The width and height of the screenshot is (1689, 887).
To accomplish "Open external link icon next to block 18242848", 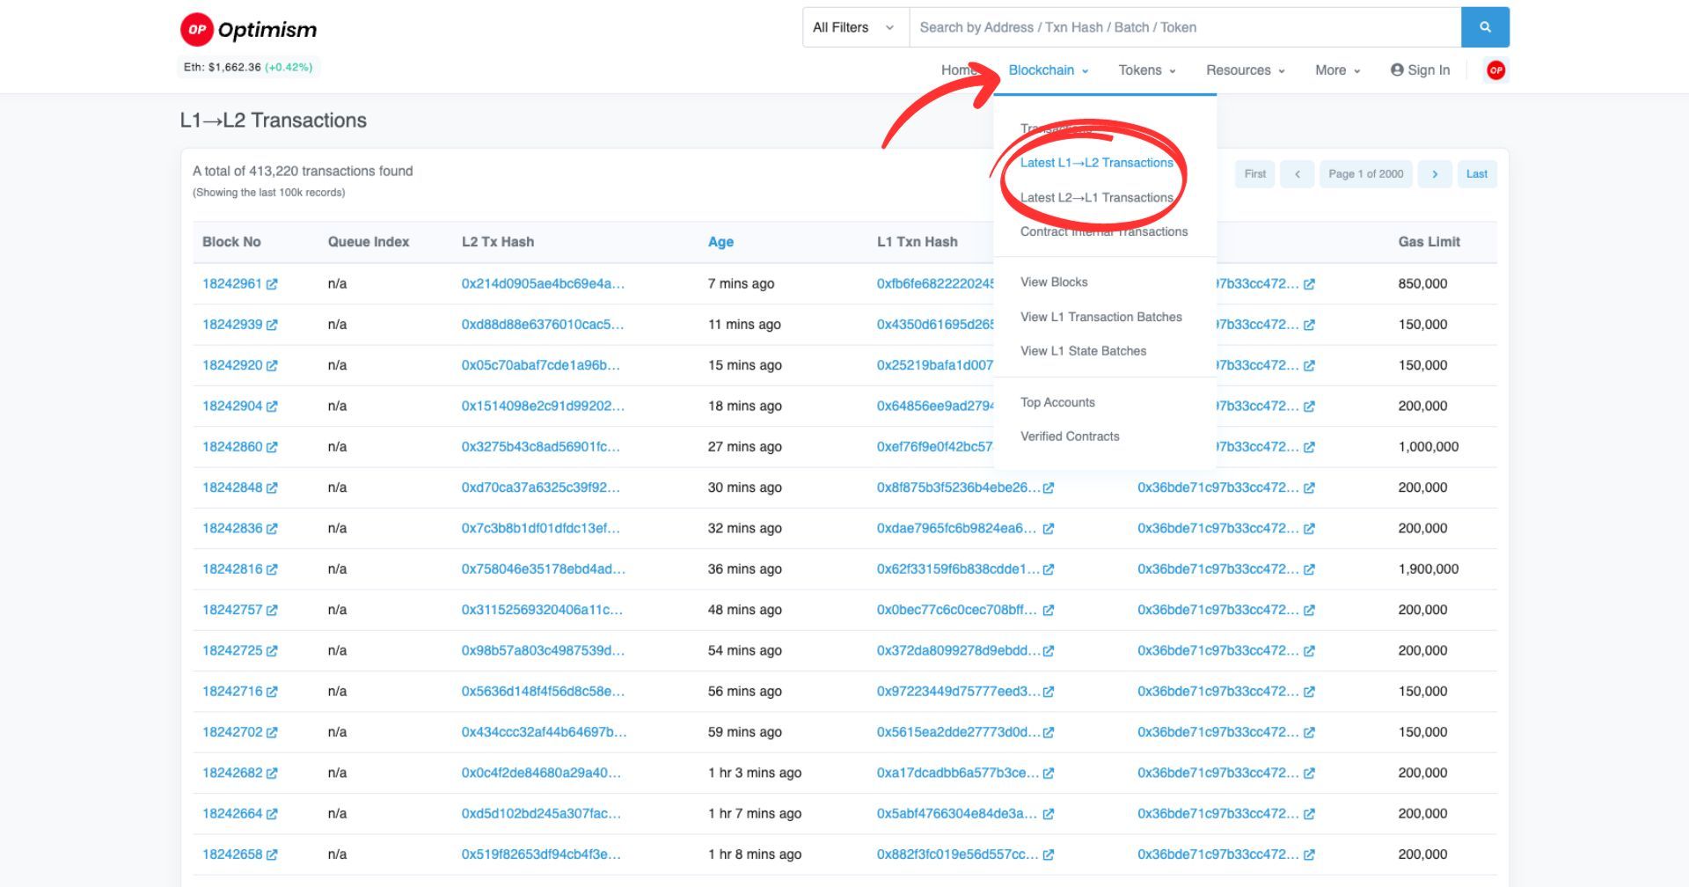I will pos(272,487).
